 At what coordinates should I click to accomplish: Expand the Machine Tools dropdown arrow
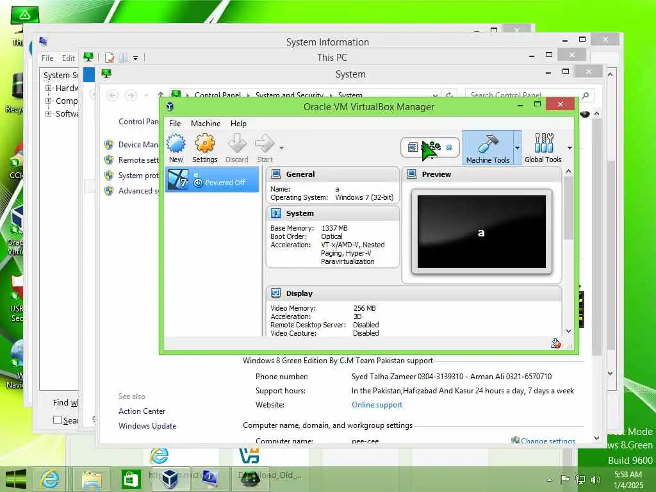[517, 148]
